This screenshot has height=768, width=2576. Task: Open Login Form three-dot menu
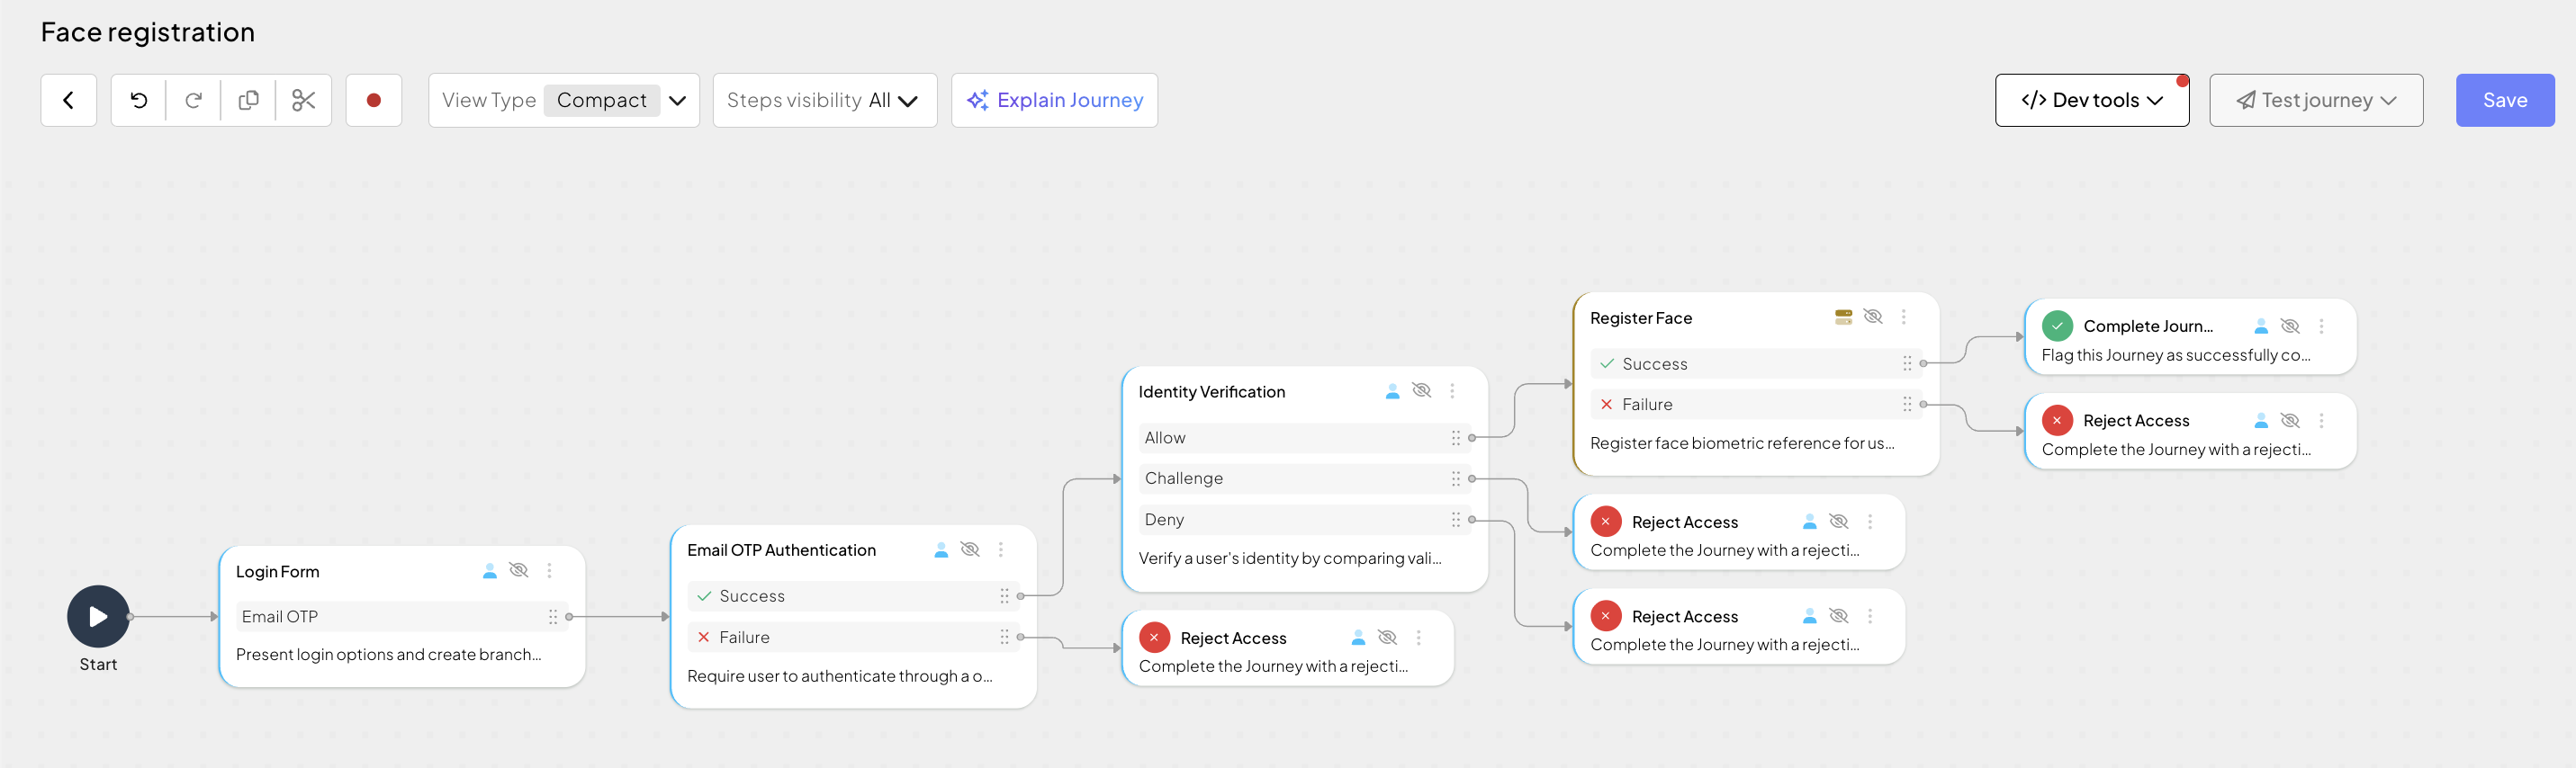549,571
